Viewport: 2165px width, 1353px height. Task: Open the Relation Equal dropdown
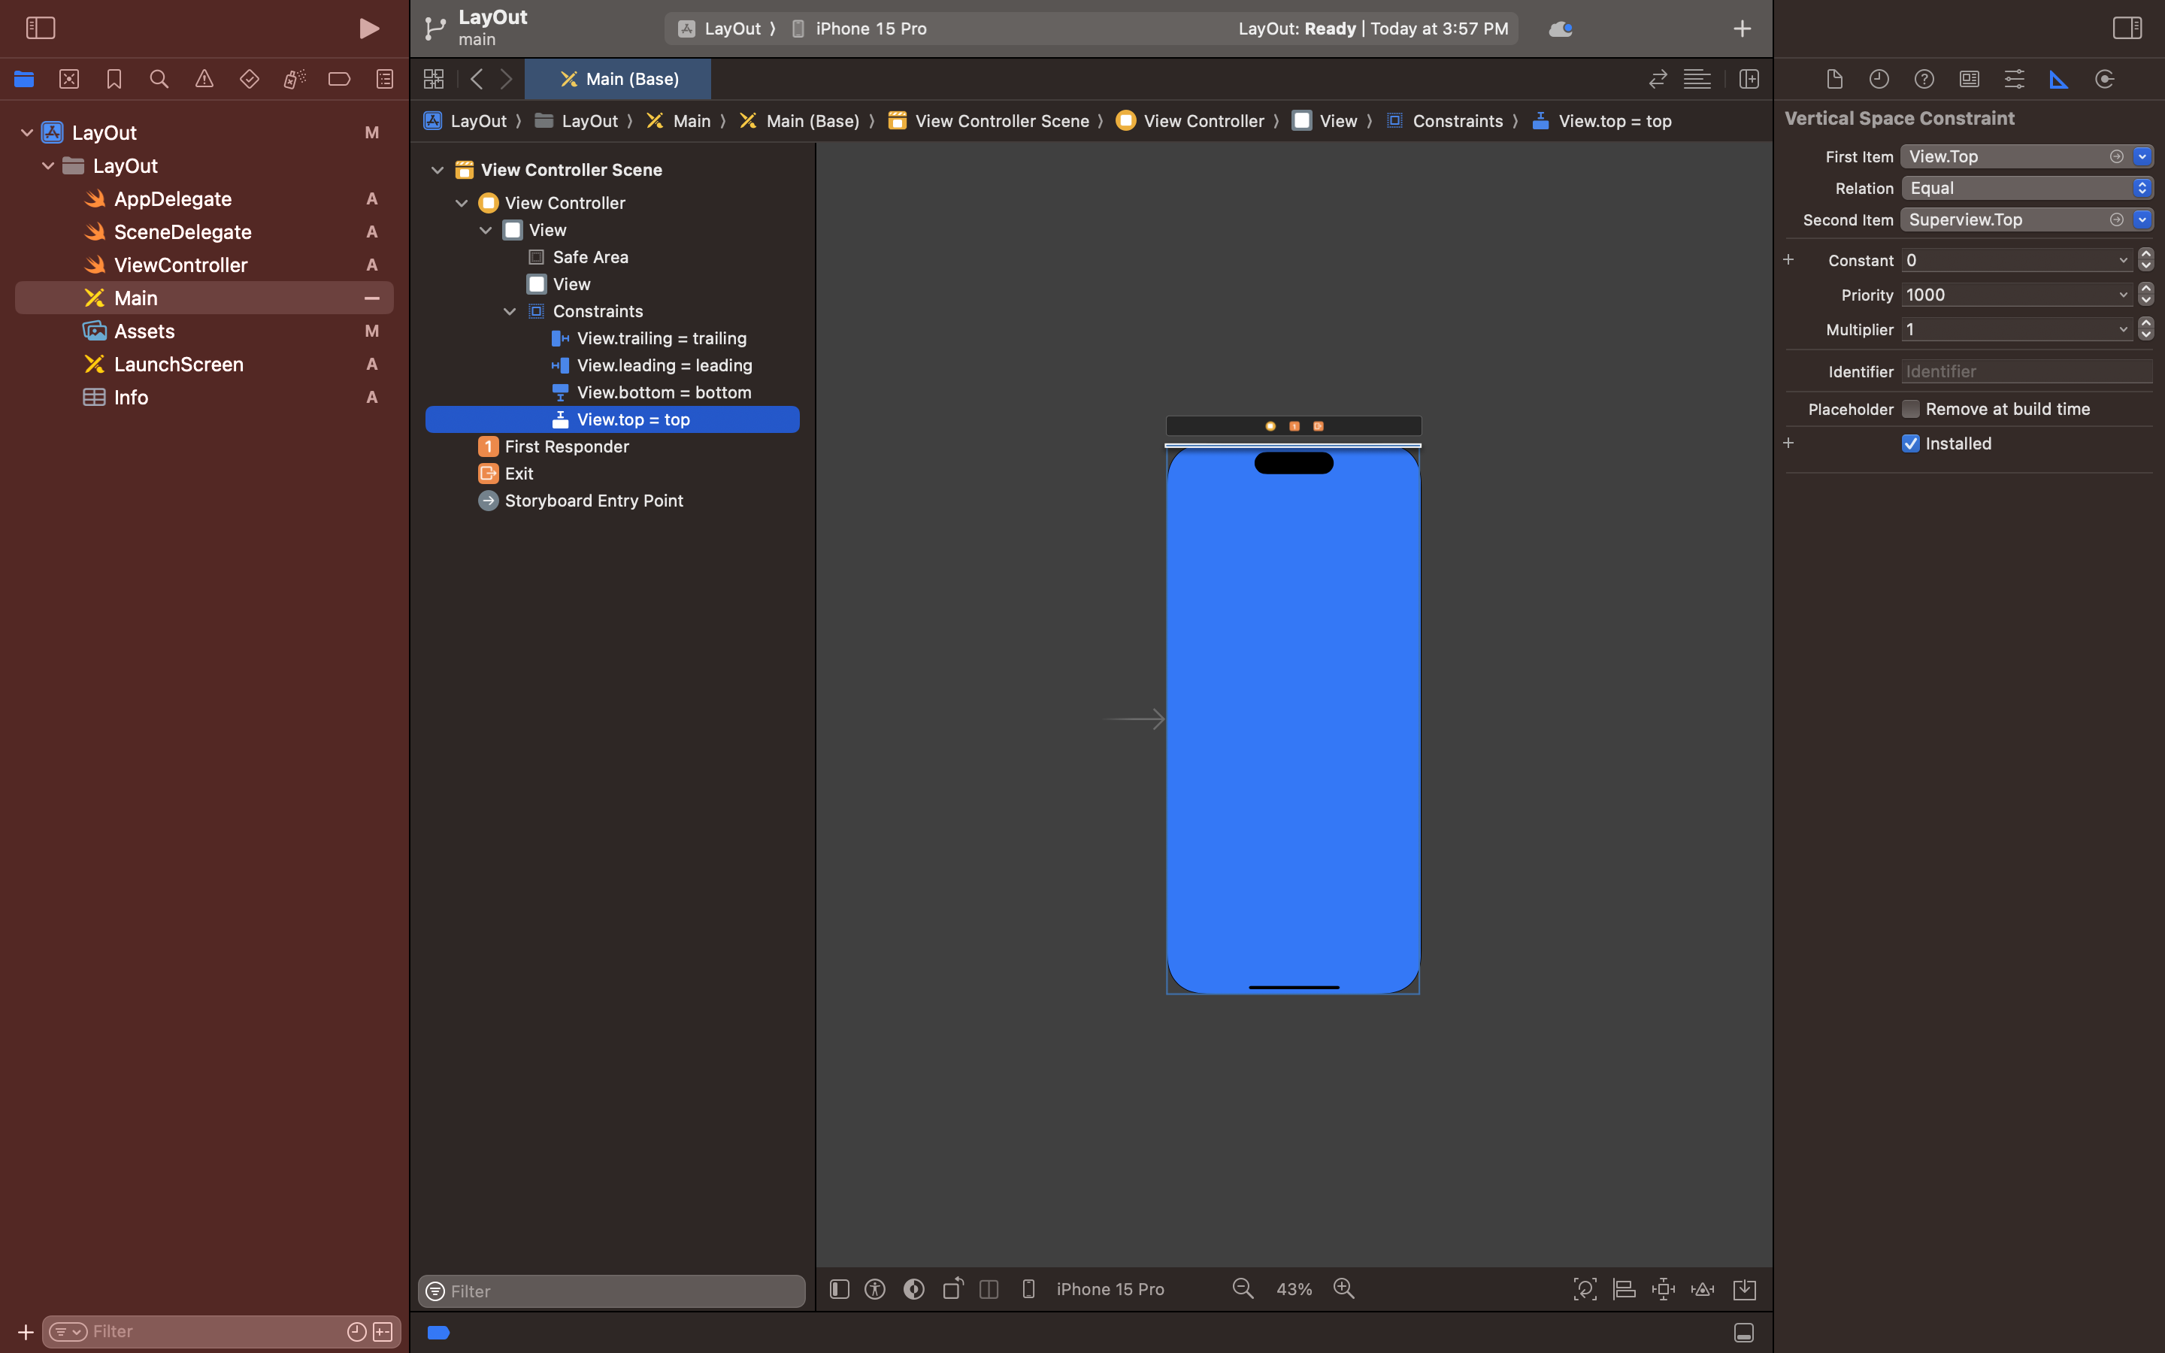2025,188
